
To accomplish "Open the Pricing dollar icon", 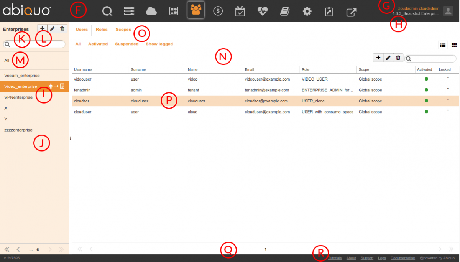I will [218, 11].
